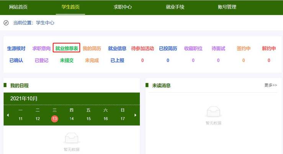Go to 账号管理 in top navigation

click(227, 7)
